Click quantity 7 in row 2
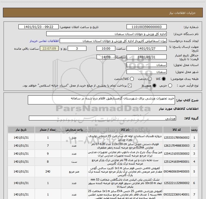The width and height of the screenshot is (206, 199). 48,146
